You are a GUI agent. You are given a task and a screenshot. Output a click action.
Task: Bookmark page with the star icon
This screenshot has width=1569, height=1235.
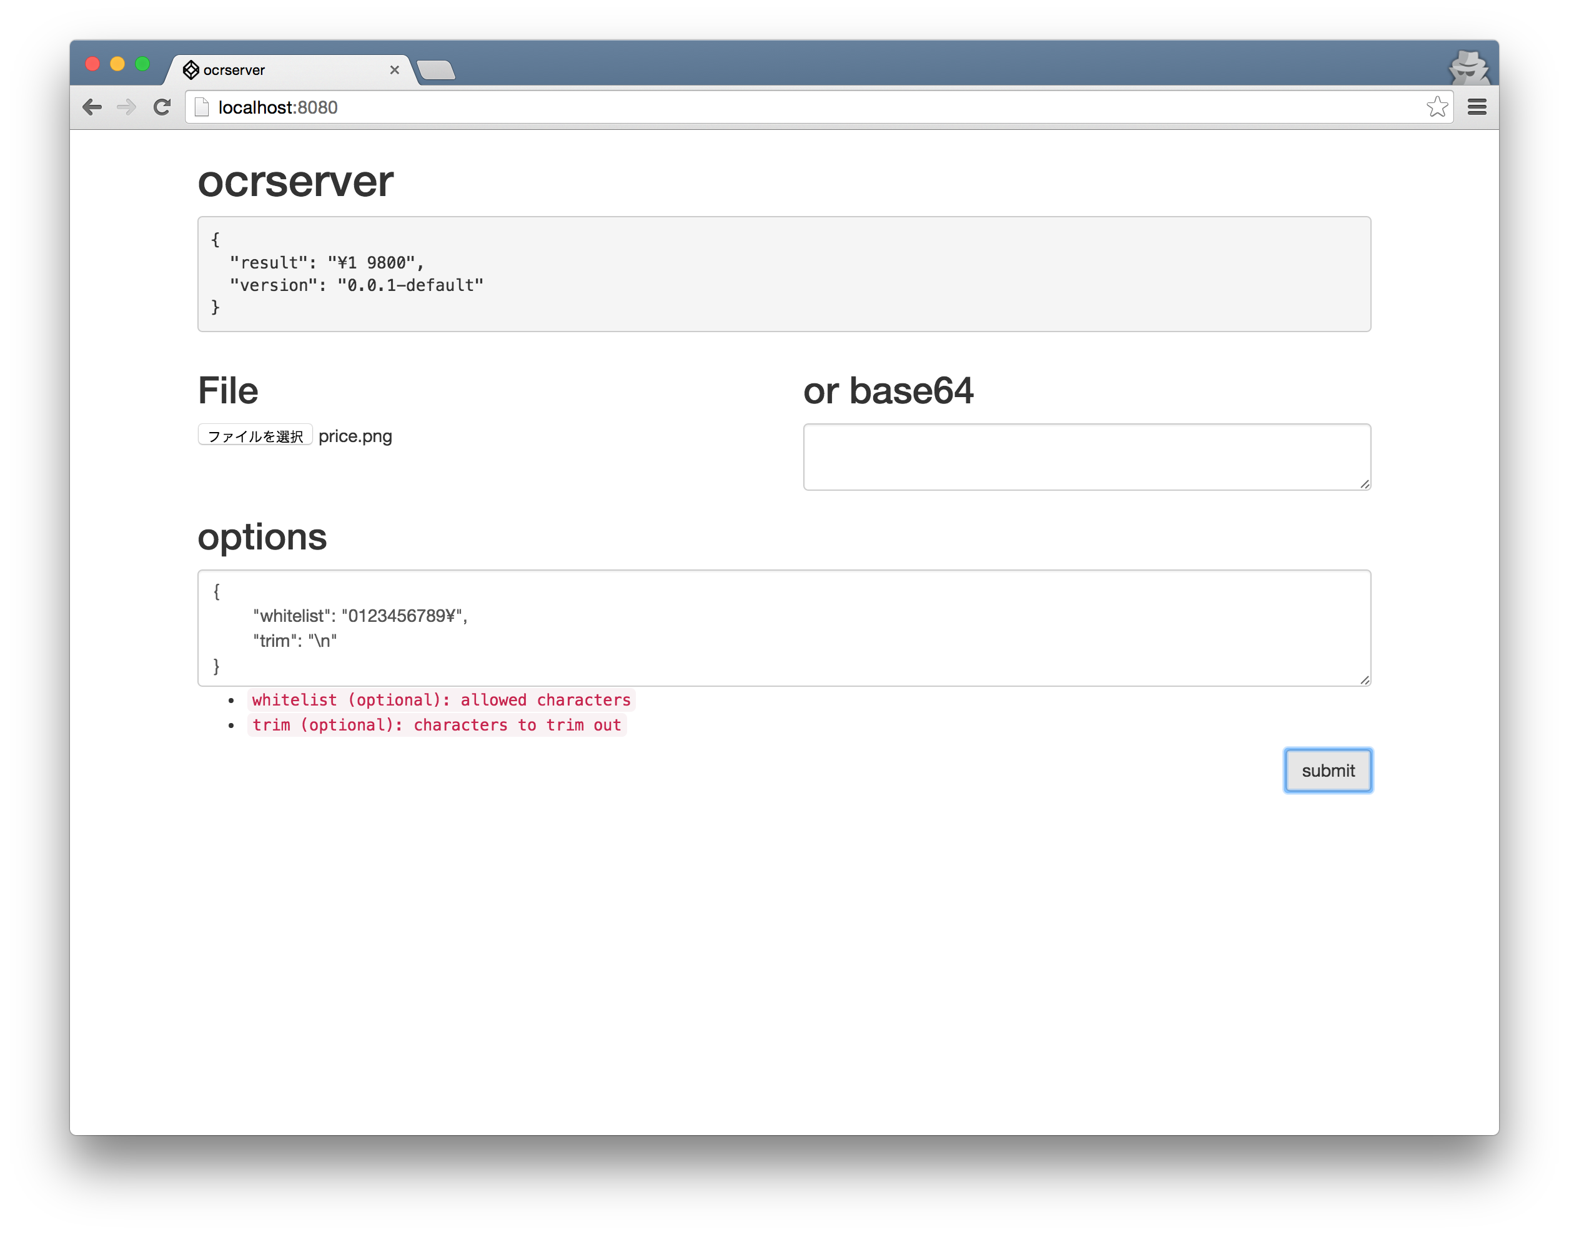coord(1437,107)
